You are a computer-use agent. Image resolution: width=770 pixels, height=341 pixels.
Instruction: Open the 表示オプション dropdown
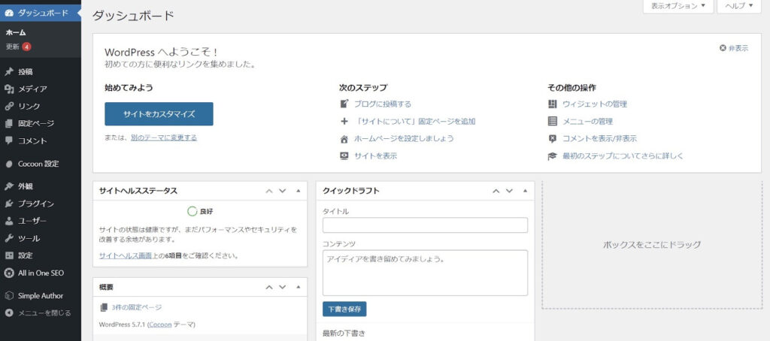(677, 6)
